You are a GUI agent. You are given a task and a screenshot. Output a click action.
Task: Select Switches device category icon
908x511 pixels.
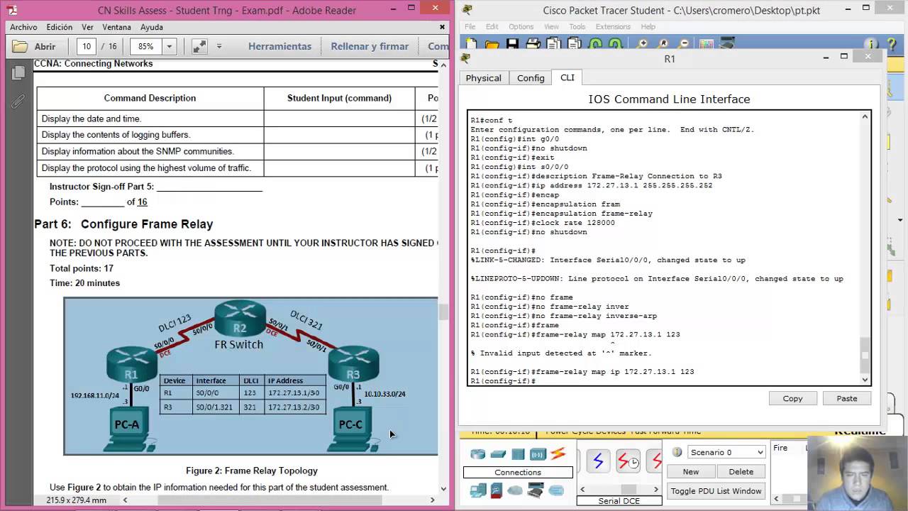[x=498, y=454]
